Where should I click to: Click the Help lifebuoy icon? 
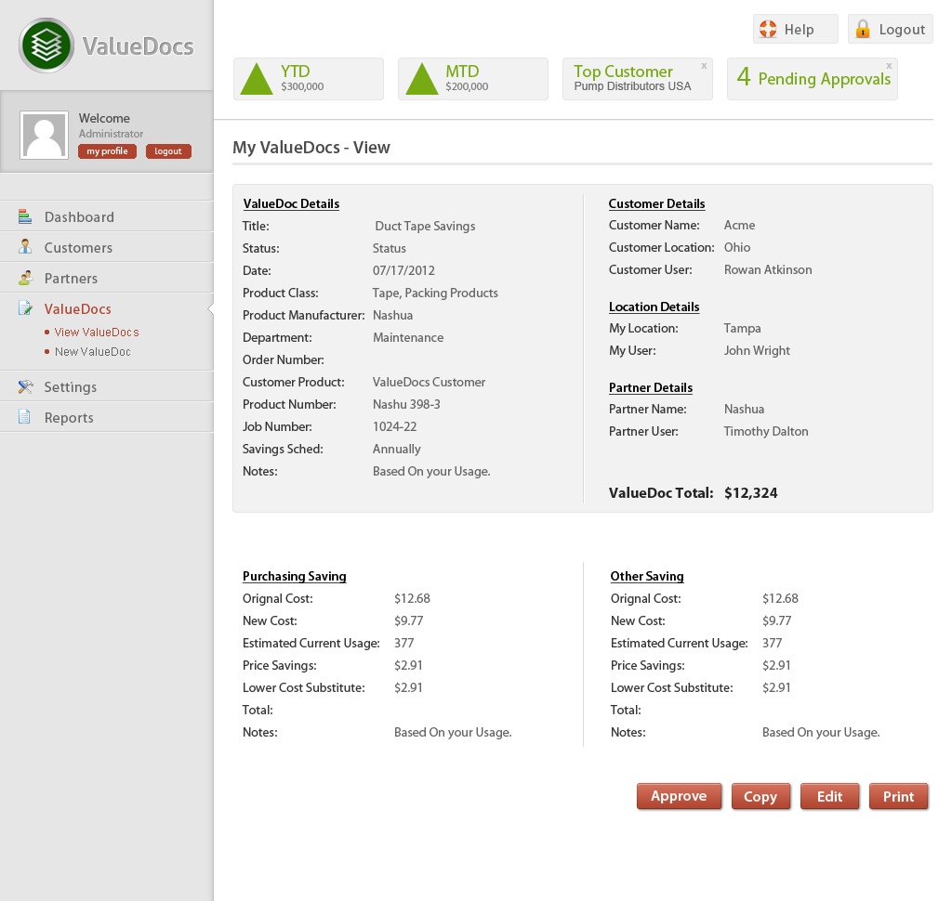pyautogui.click(x=768, y=29)
